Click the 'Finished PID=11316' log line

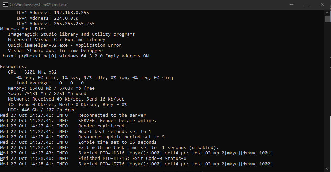pyautogui.click(x=93, y=159)
